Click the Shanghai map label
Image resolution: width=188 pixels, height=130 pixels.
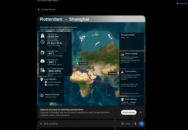point(113,73)
